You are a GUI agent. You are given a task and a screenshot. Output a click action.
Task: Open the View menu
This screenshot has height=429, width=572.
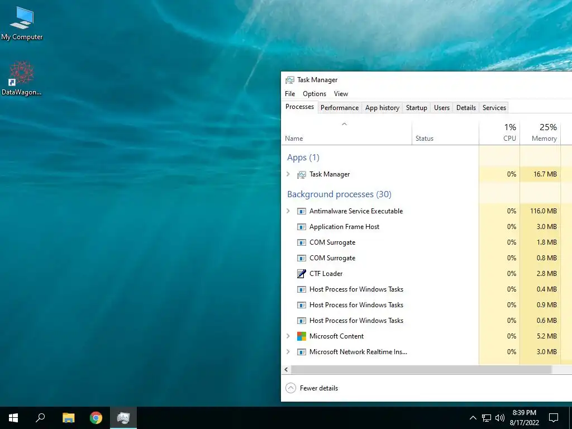pos(341,94)
